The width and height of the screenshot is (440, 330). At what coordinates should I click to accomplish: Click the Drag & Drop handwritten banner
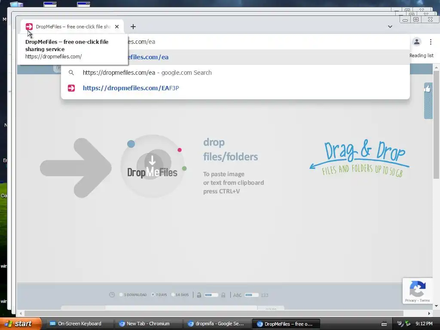click(x=360, y=158)
